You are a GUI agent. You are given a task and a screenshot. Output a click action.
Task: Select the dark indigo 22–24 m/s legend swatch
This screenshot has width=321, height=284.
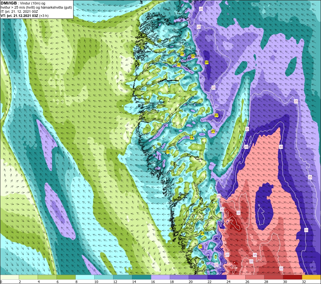tap(217, 277)
